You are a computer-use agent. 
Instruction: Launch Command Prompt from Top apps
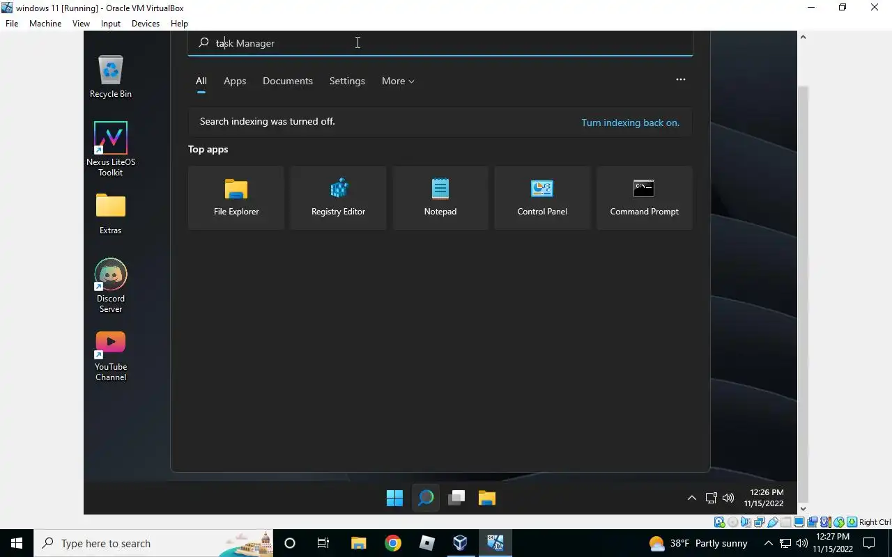644,198
